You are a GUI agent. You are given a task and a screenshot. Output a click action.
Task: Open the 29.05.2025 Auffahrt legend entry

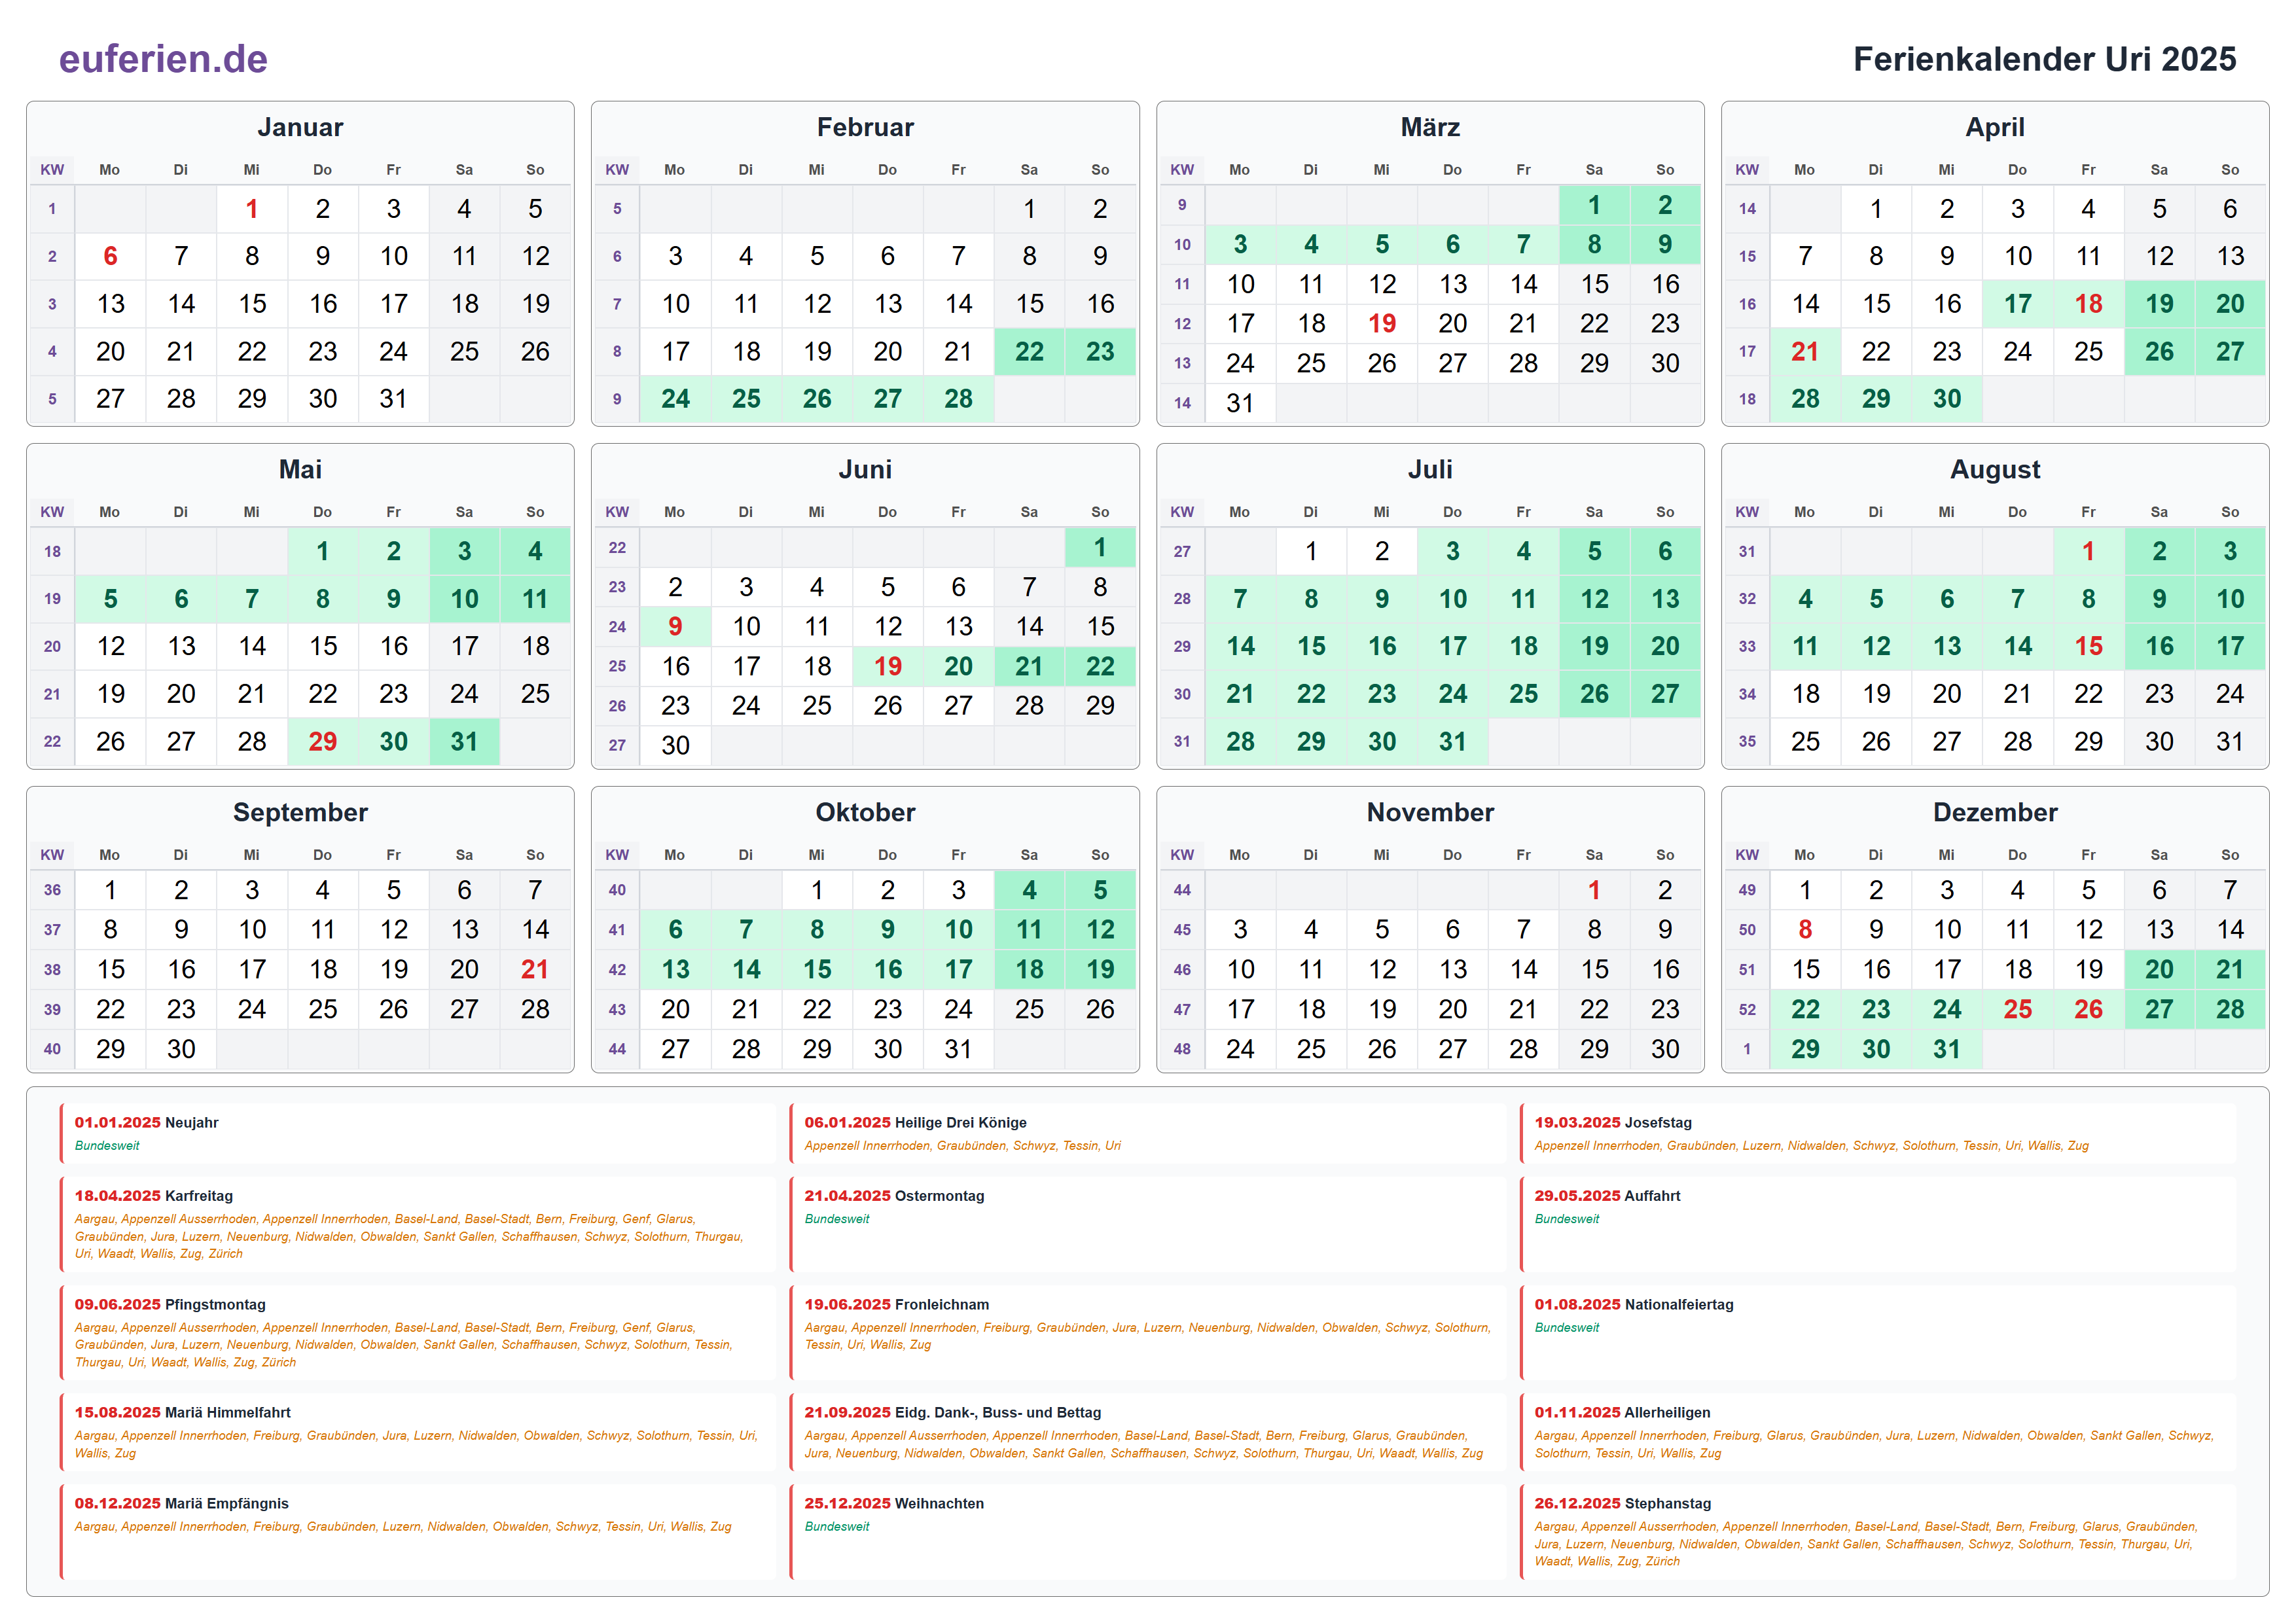click(x=1877, y=1224)
